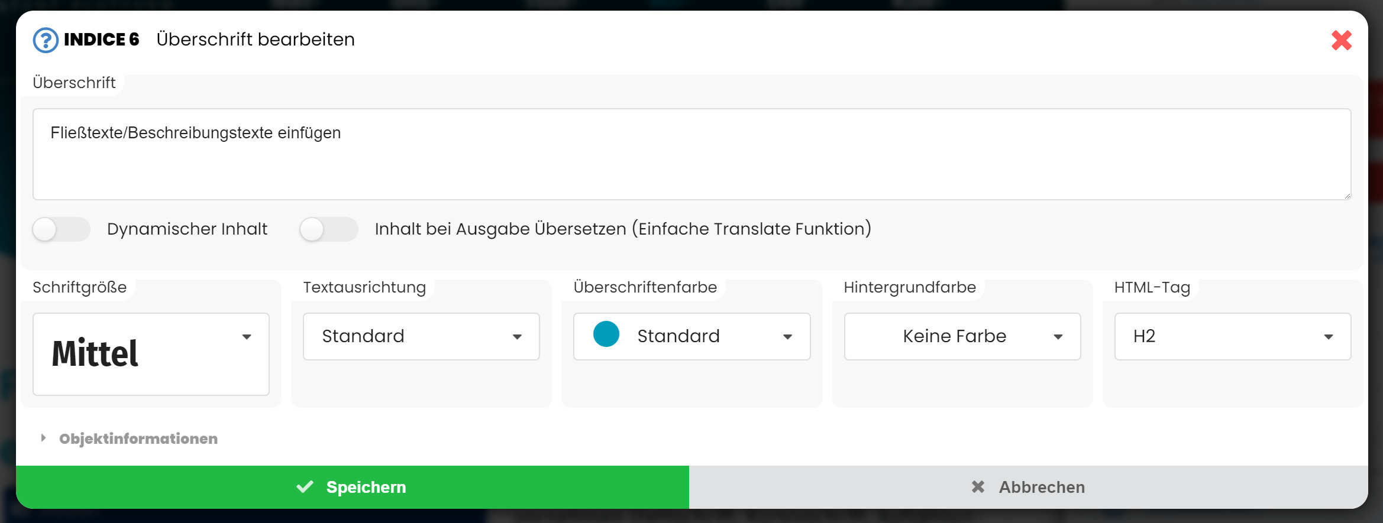This screenshot has height=523, width=1383.
Task: Click the checkmark icon on Speichern
Action: click(x=305, y=487)
